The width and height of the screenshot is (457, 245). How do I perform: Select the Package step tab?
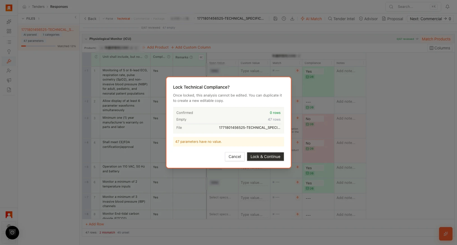point(159,19)
